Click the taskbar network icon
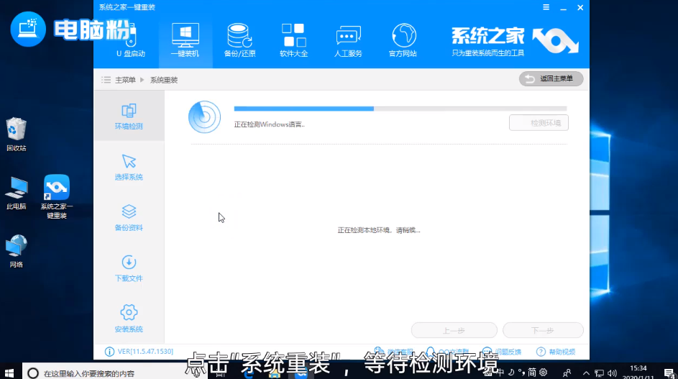Screen dimensions: 678x379 tap(599, 373)
